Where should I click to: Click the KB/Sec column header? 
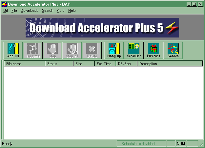[x=126, y=64]
